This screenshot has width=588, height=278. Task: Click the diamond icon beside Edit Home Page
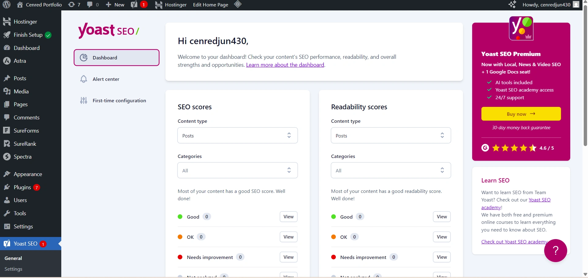238,5
